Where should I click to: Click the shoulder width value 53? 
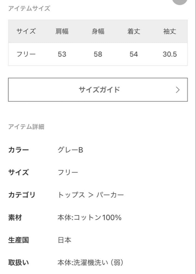[x=62, y=54]
